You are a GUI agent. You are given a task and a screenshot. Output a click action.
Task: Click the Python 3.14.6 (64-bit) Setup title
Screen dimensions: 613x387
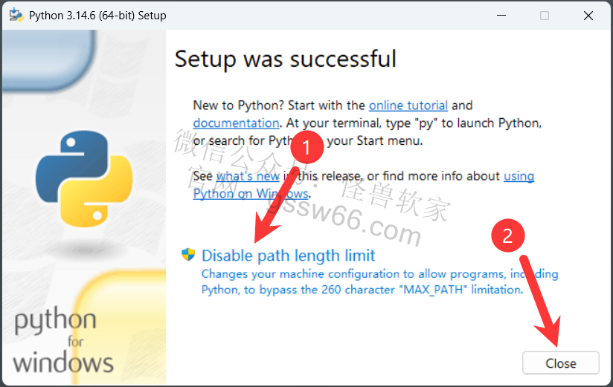click(97, 16)
